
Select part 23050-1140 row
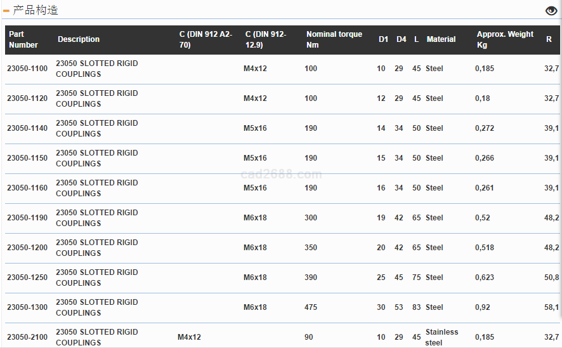click(x=27, y=128)
